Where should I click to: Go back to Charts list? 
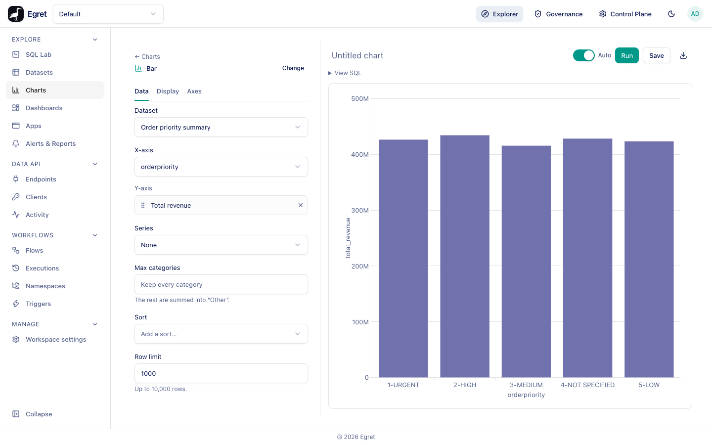tap(147, 57)
